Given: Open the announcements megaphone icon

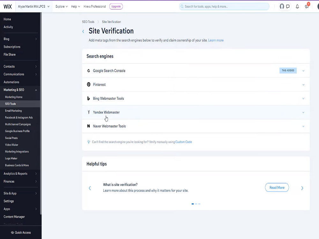Looking at the screenshot, I should [307, 6].
